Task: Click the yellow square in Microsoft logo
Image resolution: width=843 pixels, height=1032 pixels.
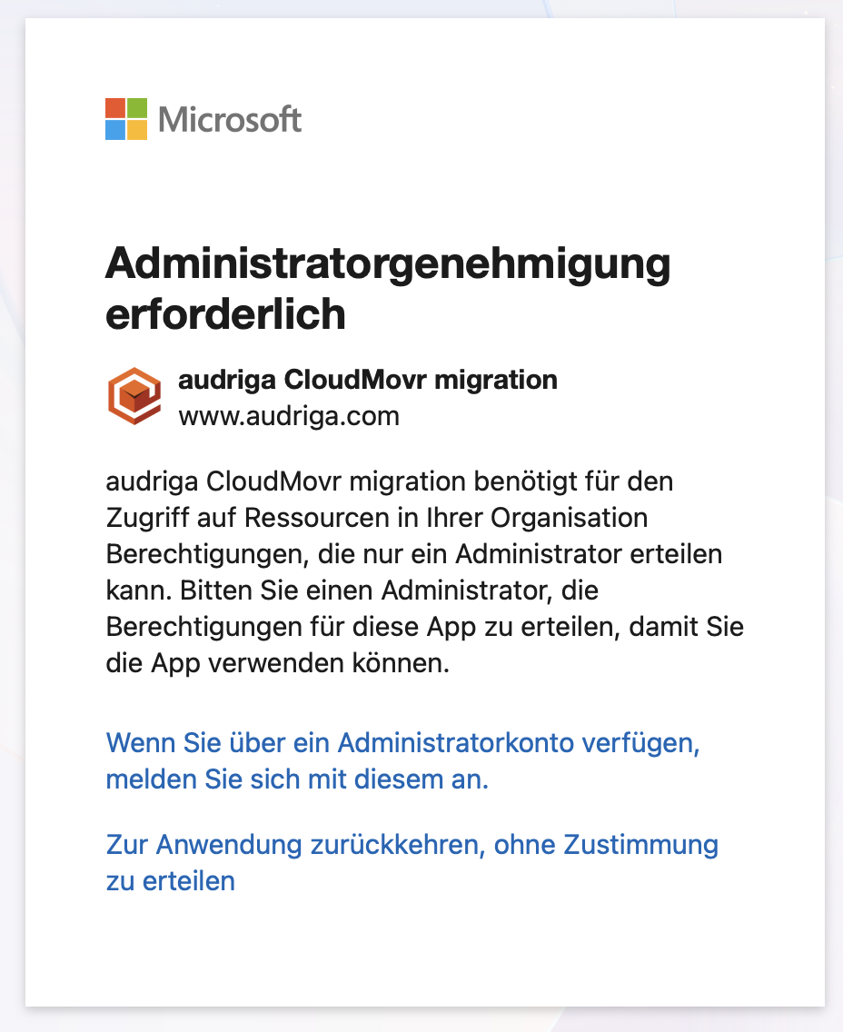Action: click(x=137, y=130)
